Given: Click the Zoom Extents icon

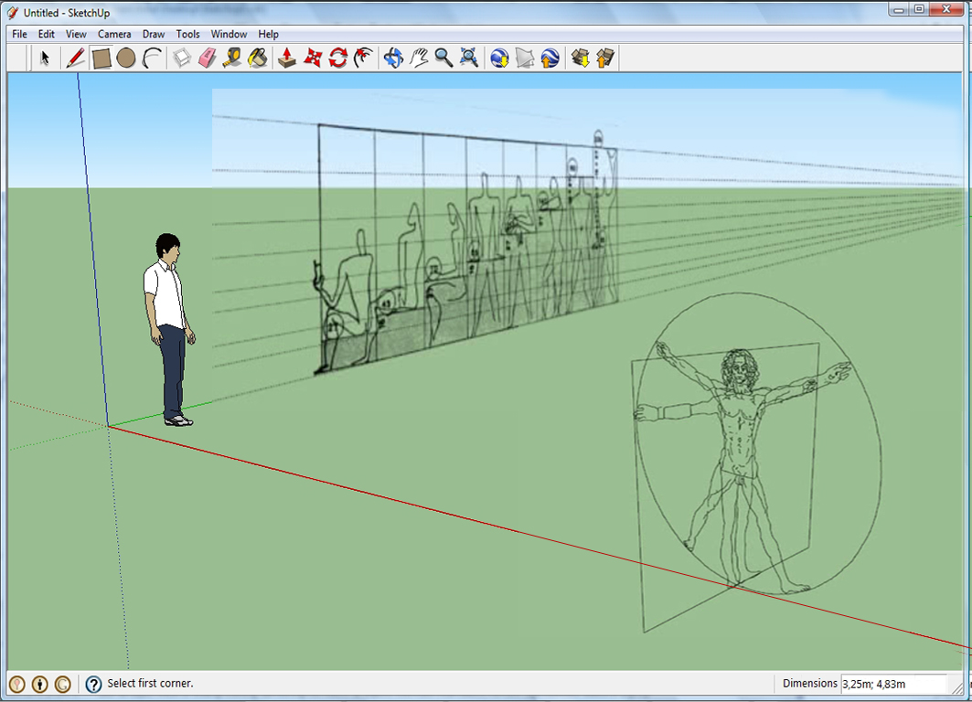Looking at the screenshot, I should tap(469, 58).
